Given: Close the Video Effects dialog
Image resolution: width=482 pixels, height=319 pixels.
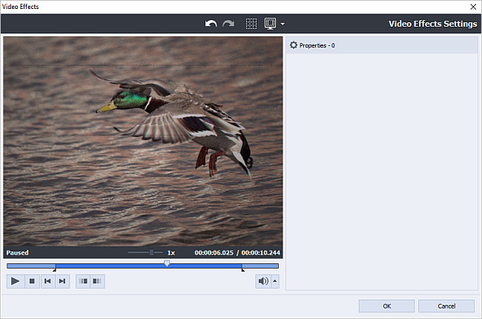Looking at the screenshot, I should pyautogui.click(x=473, y=7).
